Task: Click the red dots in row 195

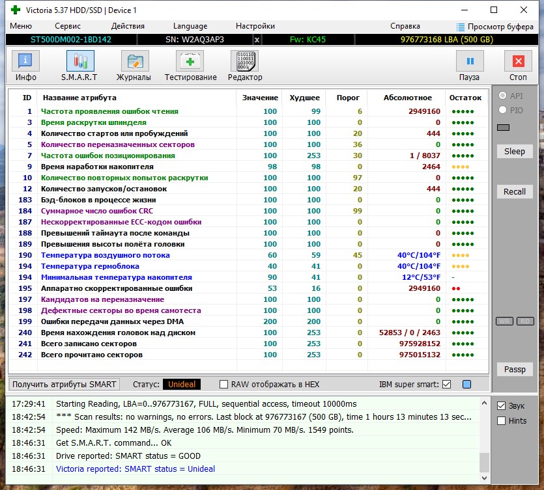Action: [x=456, y=289]
